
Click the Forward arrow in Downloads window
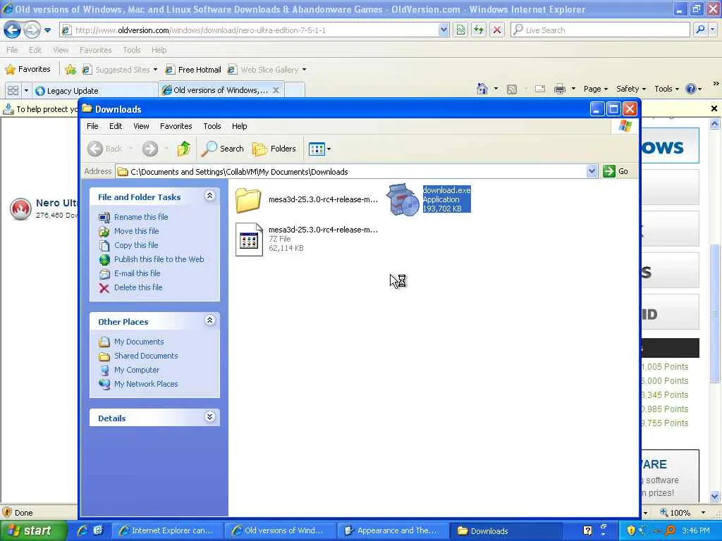[x=149, y=149]
